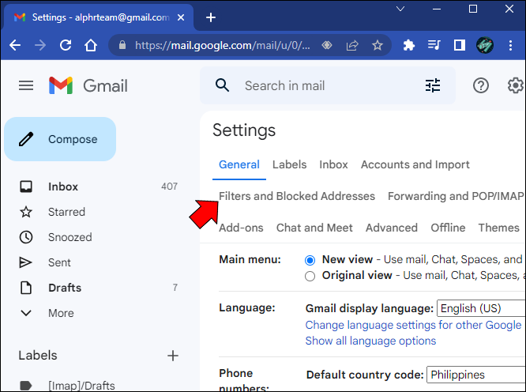Select the New view radio button
This screenshot has width=526, height=392.
[x=310, y=260]
